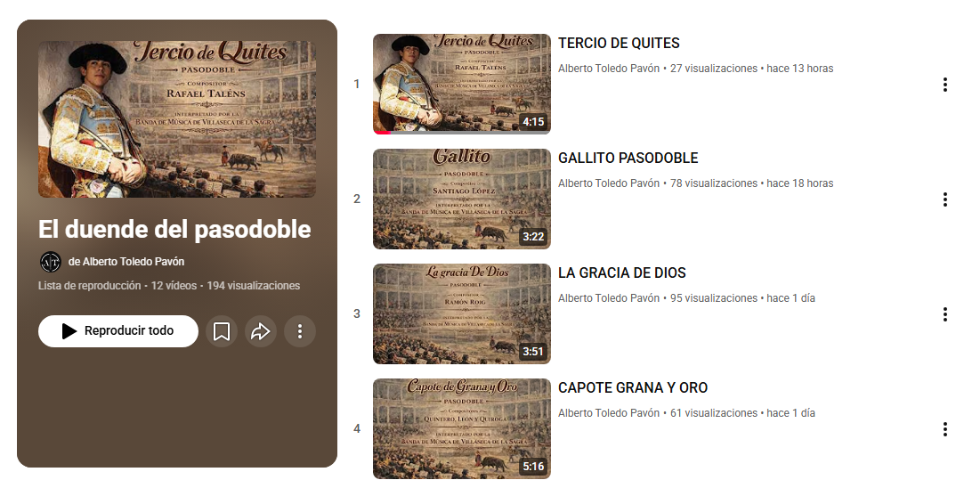
Task: Click the Gallito 3:22 video thumbnail
Action: point(462,199)
